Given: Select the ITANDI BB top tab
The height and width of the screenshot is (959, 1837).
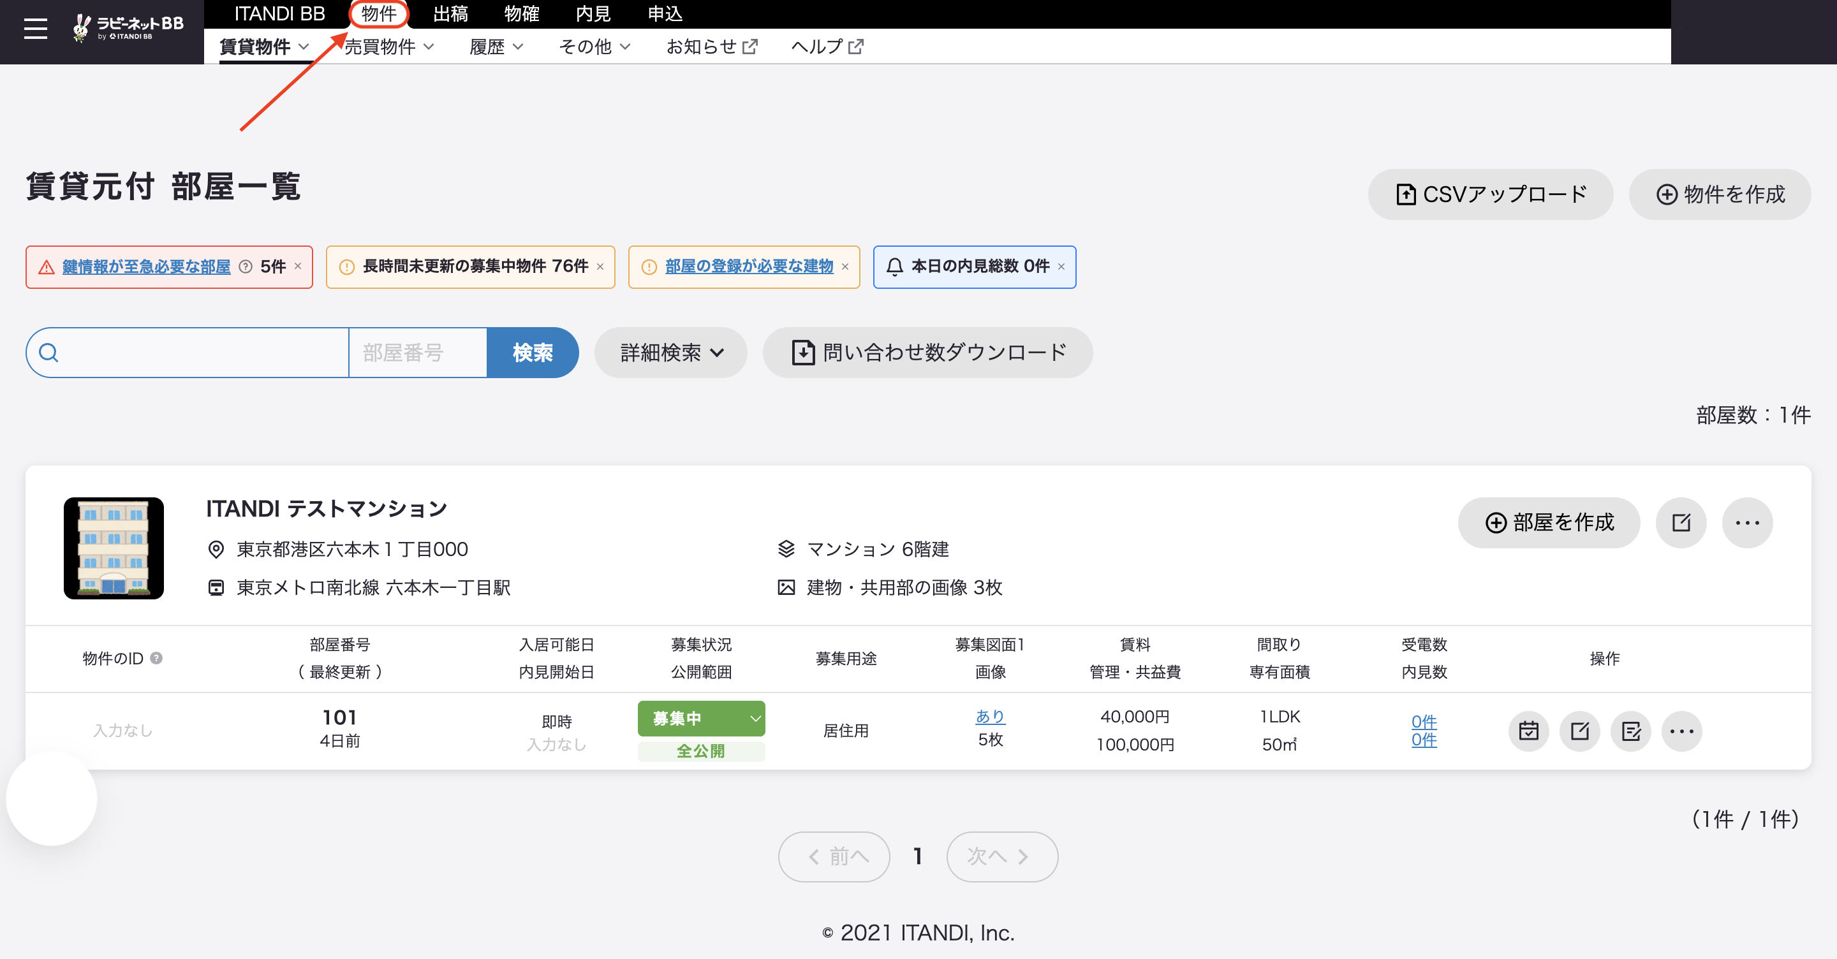Looking at the screenshot, I should (x=279, y=13).
